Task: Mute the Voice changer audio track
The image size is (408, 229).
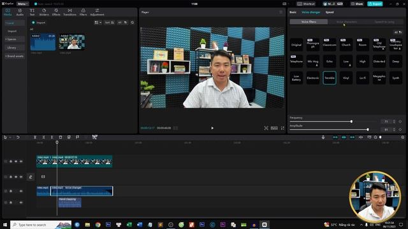Action: pyautogui.click(x=21, y=191)
